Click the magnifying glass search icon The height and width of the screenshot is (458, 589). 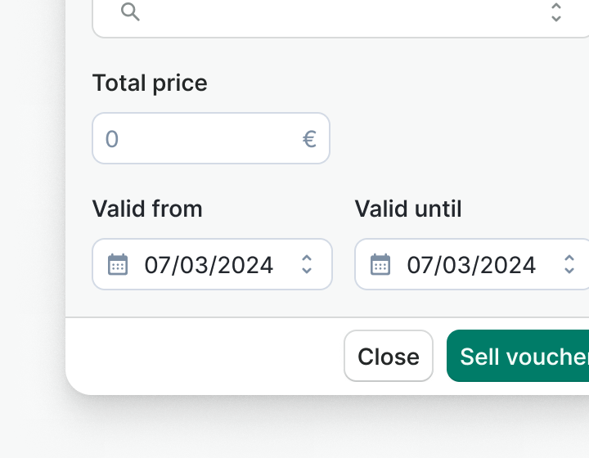129,11
